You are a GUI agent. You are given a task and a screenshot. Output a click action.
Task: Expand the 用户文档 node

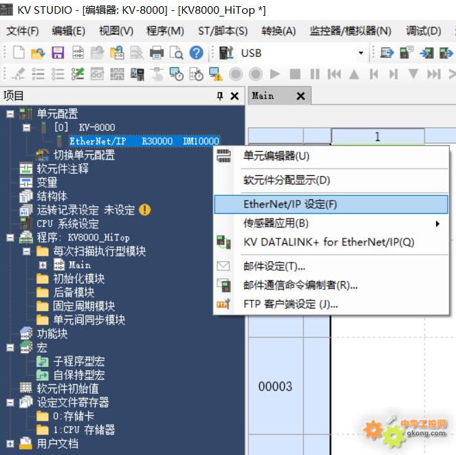pos(10,444)
